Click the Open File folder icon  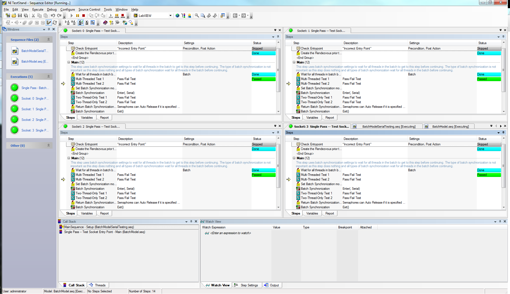(x=14, y=16)
